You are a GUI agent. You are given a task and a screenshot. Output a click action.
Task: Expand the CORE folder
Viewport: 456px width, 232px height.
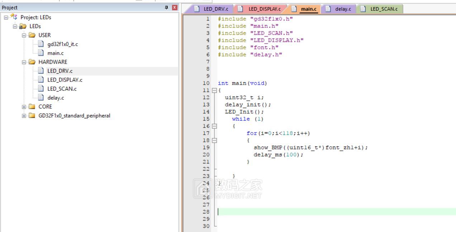pos(24,107)
